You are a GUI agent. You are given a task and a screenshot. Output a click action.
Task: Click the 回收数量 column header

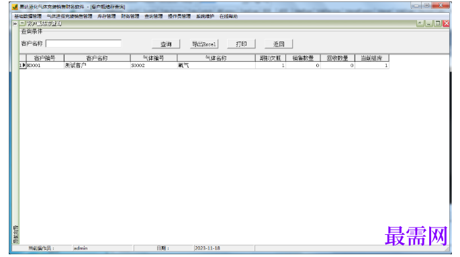338,58
